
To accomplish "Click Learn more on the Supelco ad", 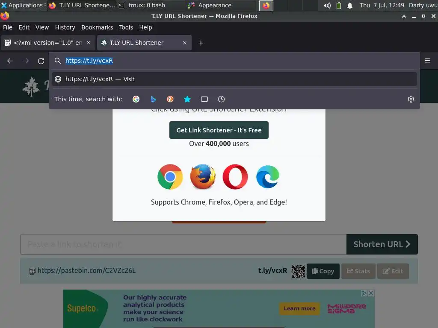I will coord(299,308).
